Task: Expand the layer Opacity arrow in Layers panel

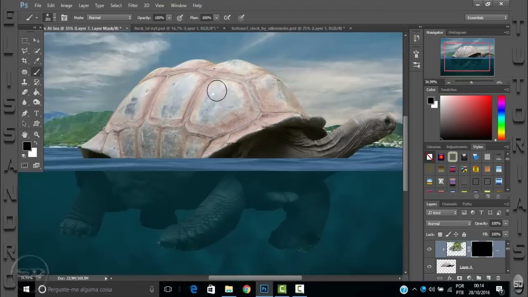Action: (506, 224)
